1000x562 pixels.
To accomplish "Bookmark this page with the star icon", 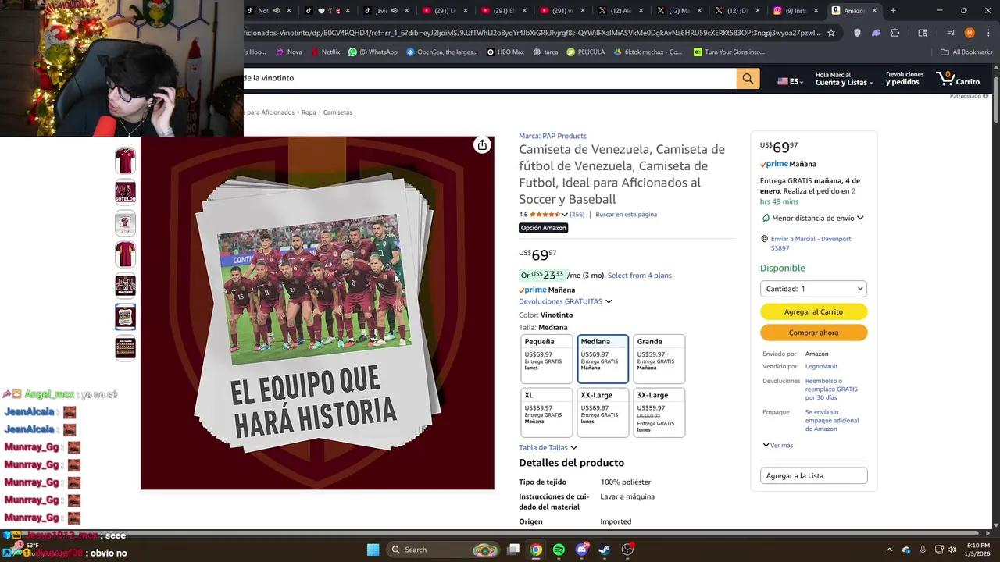I will [x=831, y=33].
